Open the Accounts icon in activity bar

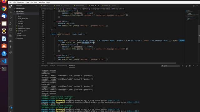click(x=11, y=107)
